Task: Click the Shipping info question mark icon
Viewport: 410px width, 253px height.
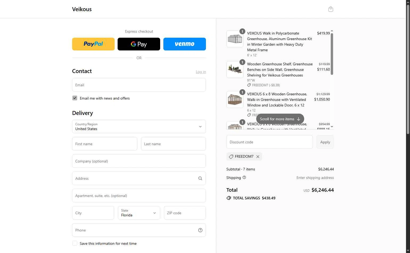Action: (244, 178)
